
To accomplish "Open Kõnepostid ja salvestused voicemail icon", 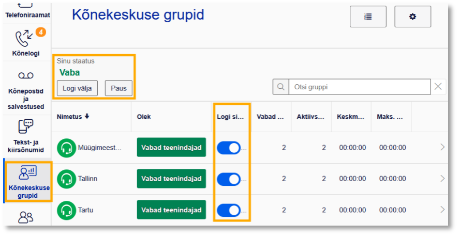I will (x=26, y=76).
